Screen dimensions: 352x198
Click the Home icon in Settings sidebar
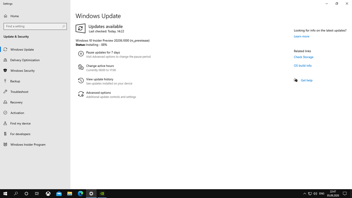(x=5, y=16)
